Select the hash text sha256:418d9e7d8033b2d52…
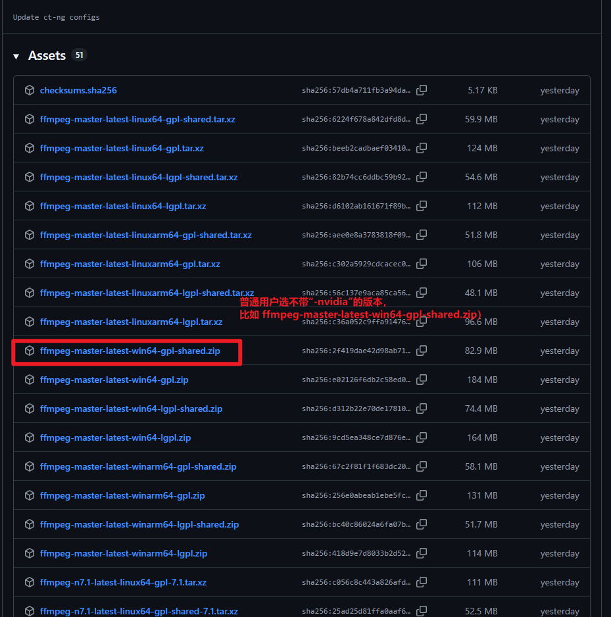611x617 pixels. coord(356,554)
